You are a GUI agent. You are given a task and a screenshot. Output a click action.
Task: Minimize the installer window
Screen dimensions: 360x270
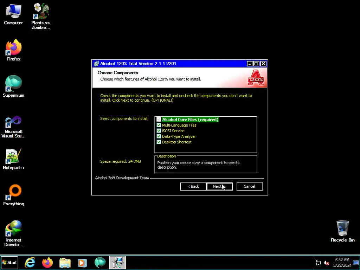[250, 64]
